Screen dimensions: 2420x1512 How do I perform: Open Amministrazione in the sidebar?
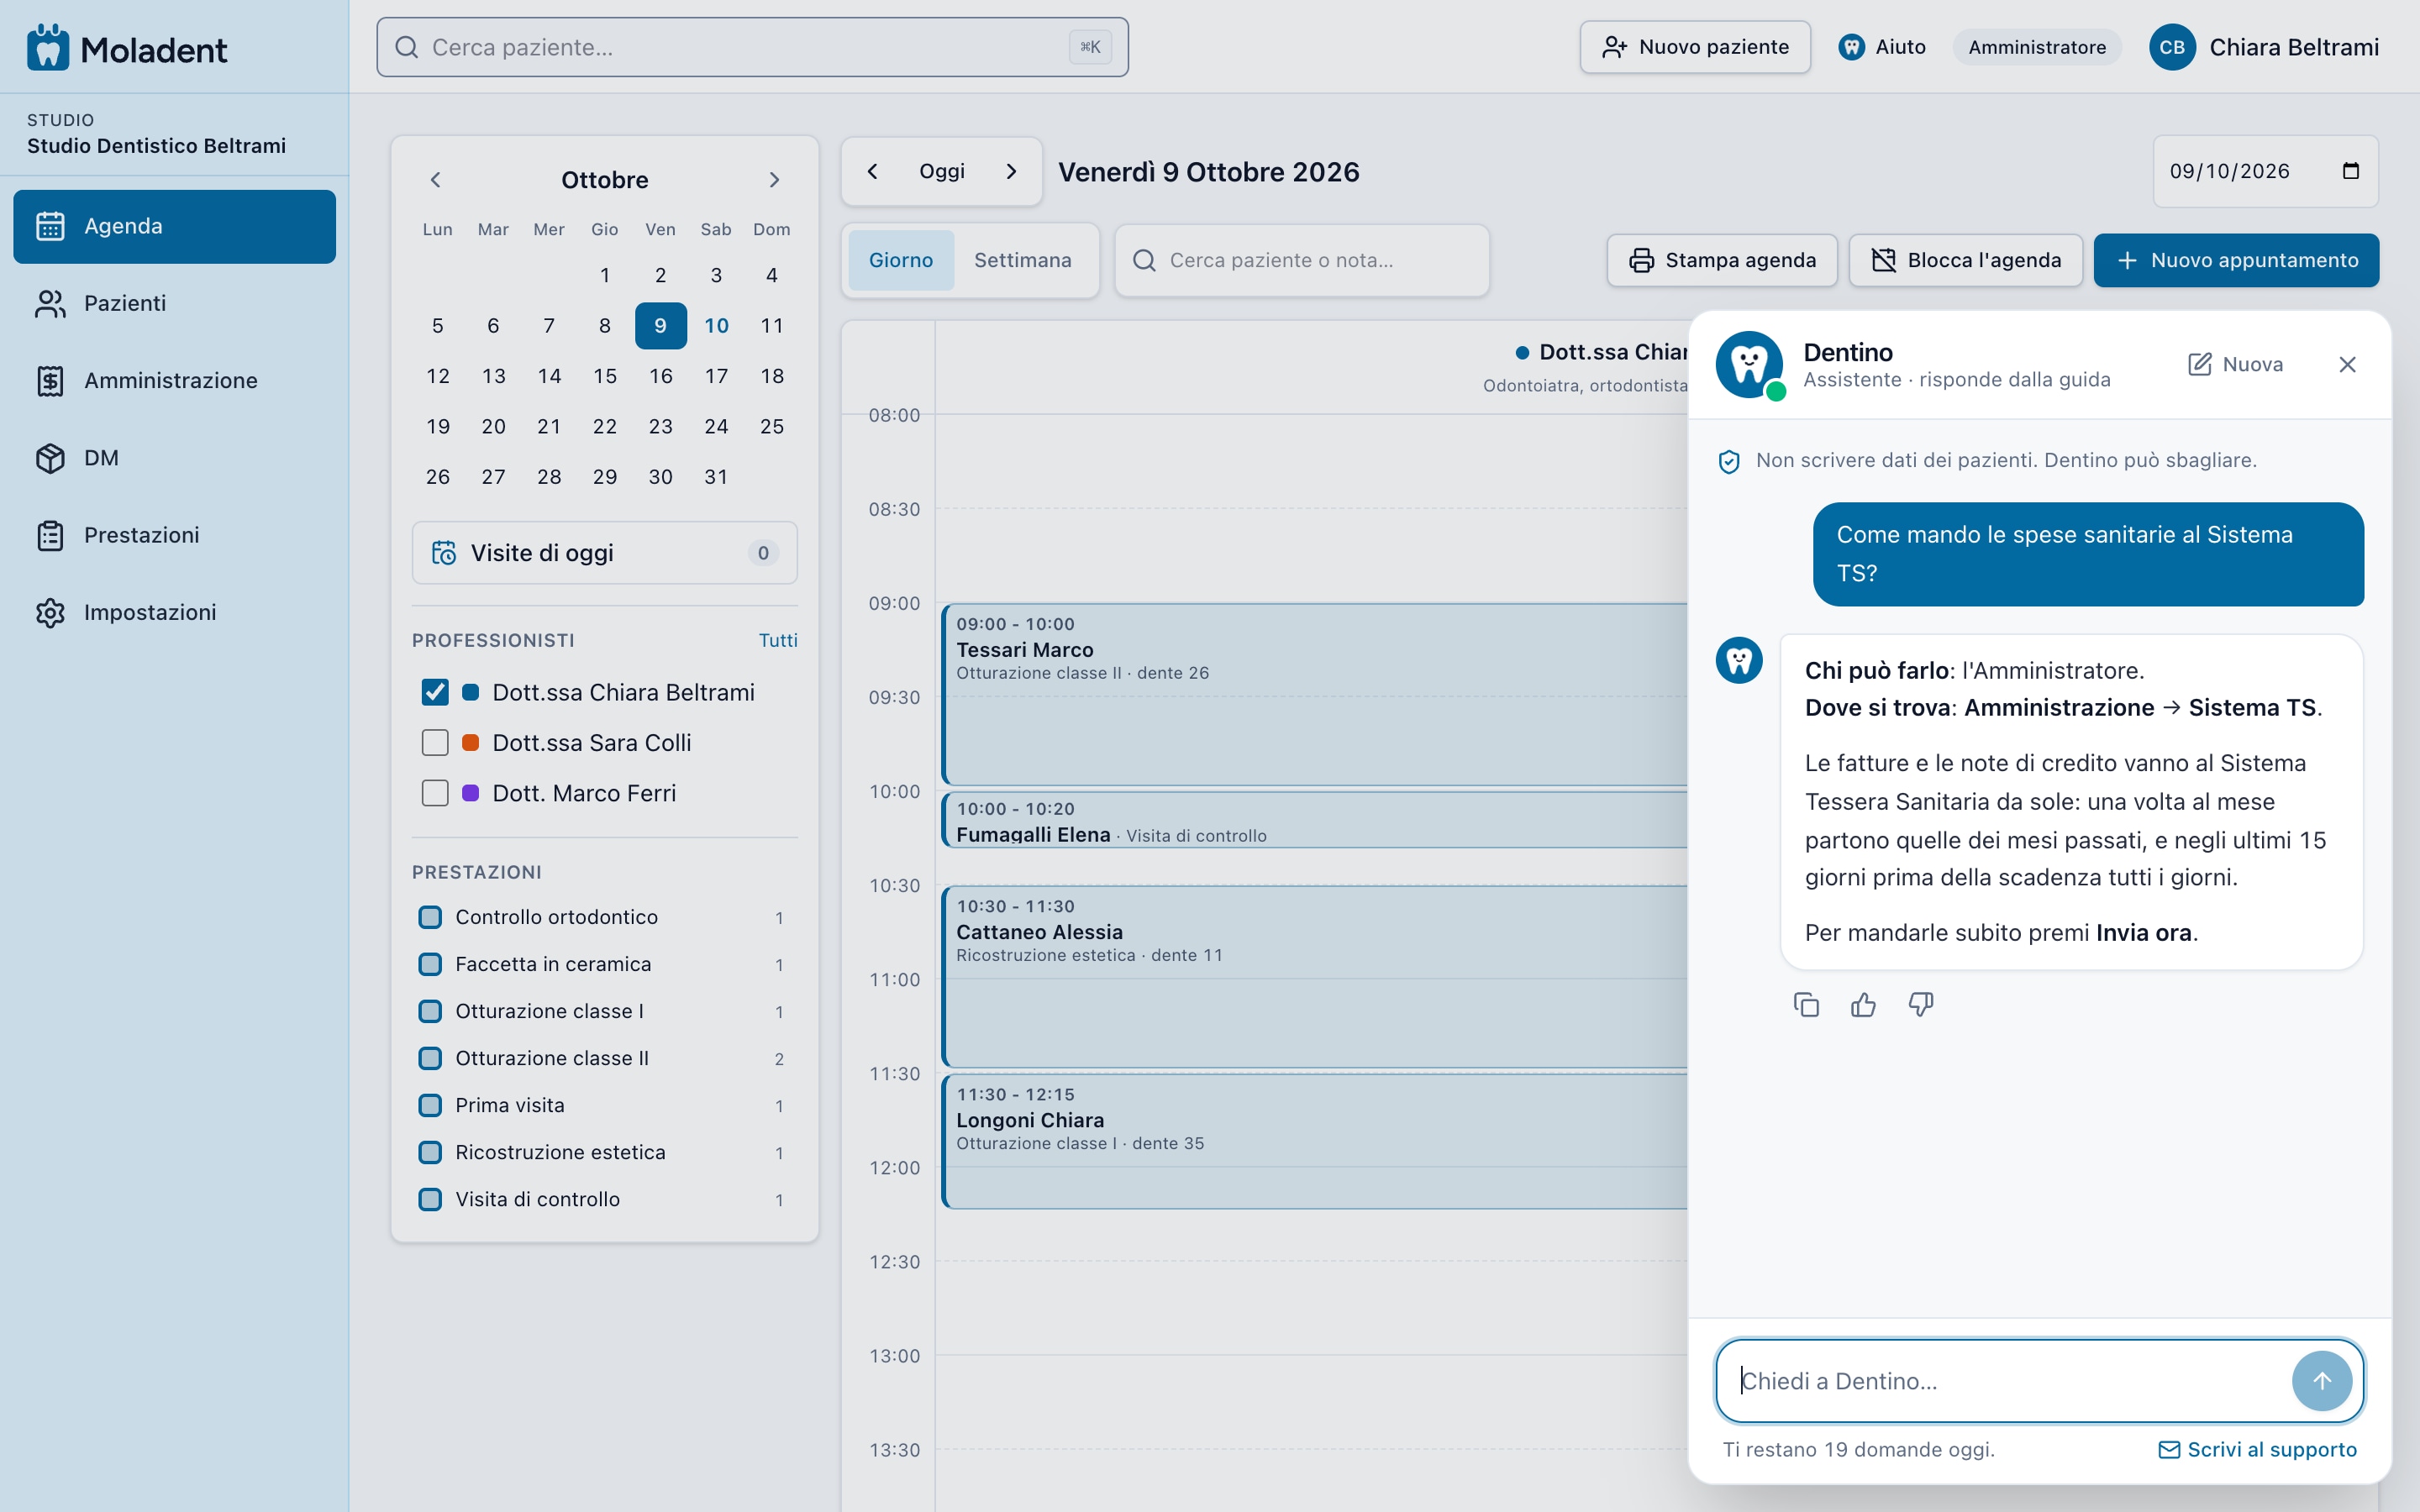[x=175, y=381]
